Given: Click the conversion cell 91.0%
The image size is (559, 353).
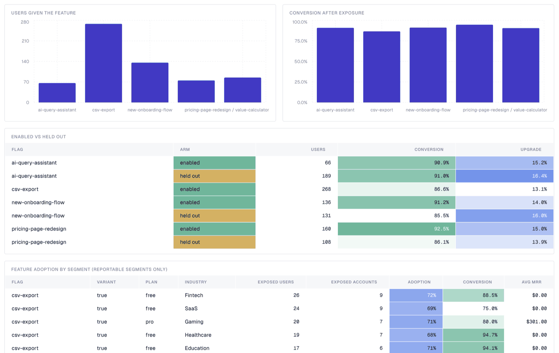Looking at the screenshot, I should pyautogui.click(x=397, y=176).
